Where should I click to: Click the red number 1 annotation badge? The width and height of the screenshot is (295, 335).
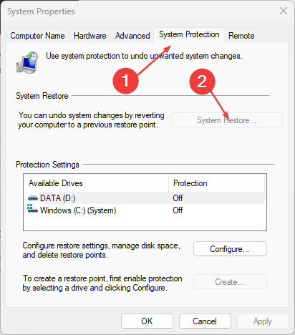tap(125, 81)
